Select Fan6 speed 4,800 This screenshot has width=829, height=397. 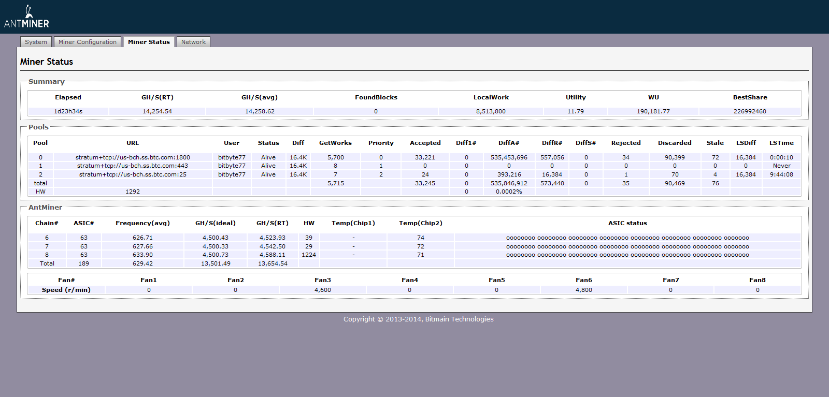pyautogui.click(x=583, y=290)
